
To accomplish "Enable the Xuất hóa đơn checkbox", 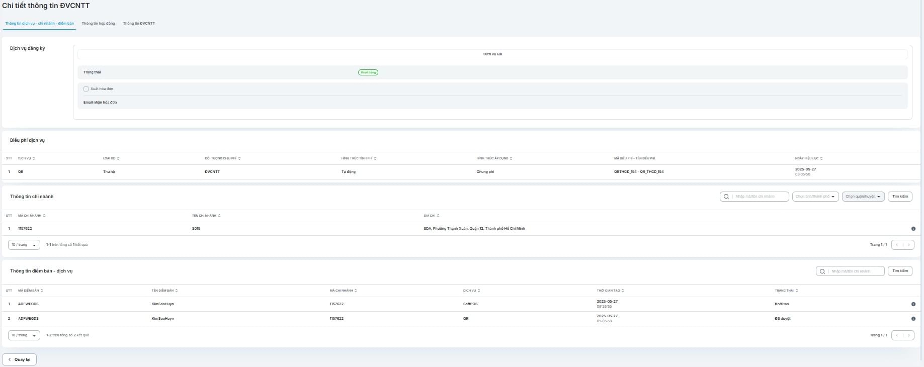I will pos(86,89).
